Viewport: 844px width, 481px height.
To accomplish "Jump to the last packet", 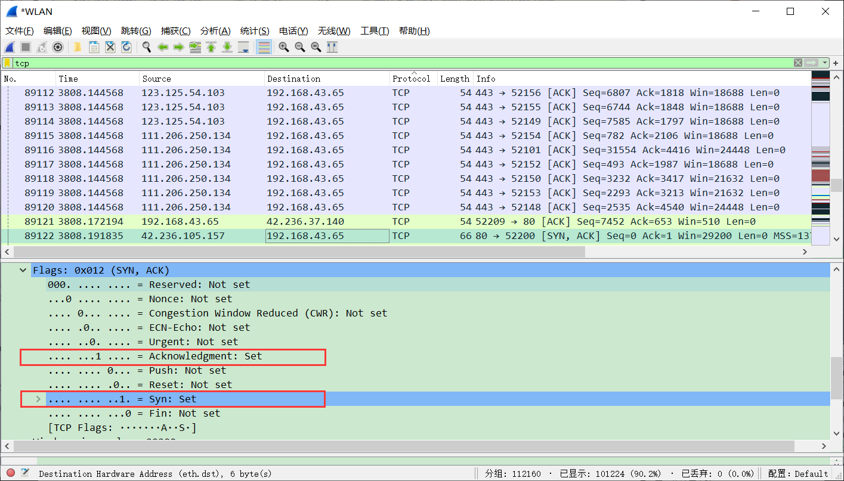I will pos(227,47).
